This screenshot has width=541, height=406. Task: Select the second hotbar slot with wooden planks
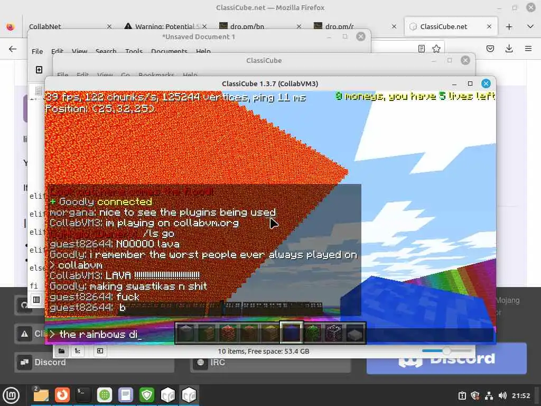click(208, 333)
